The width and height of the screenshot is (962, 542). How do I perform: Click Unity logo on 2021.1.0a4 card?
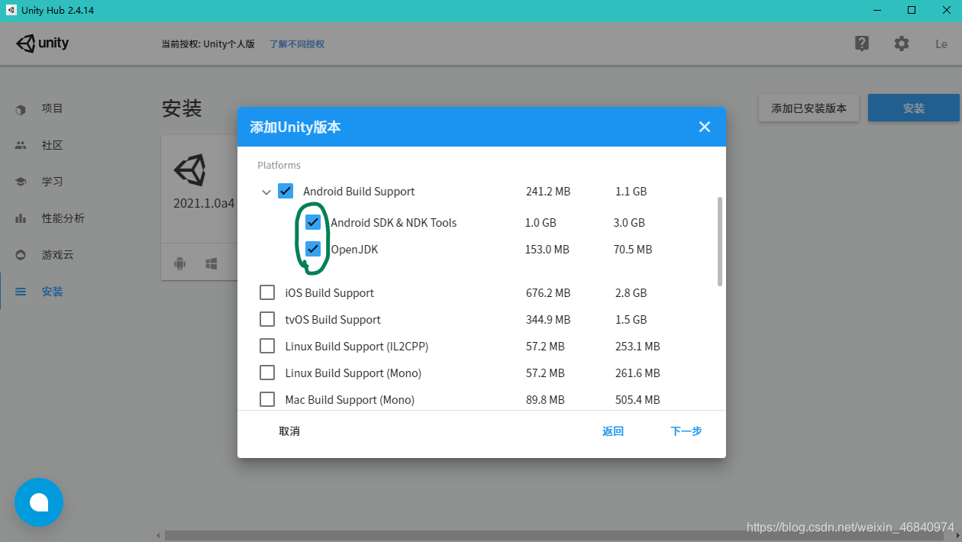189,170
